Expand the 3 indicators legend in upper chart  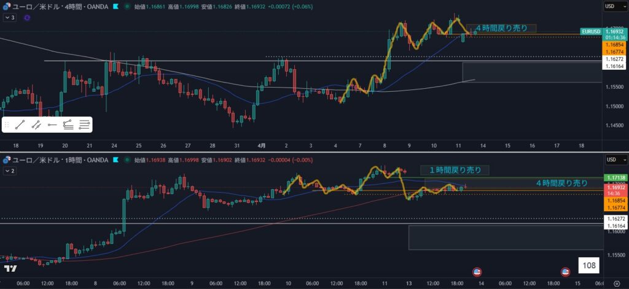tap(9, 18)
